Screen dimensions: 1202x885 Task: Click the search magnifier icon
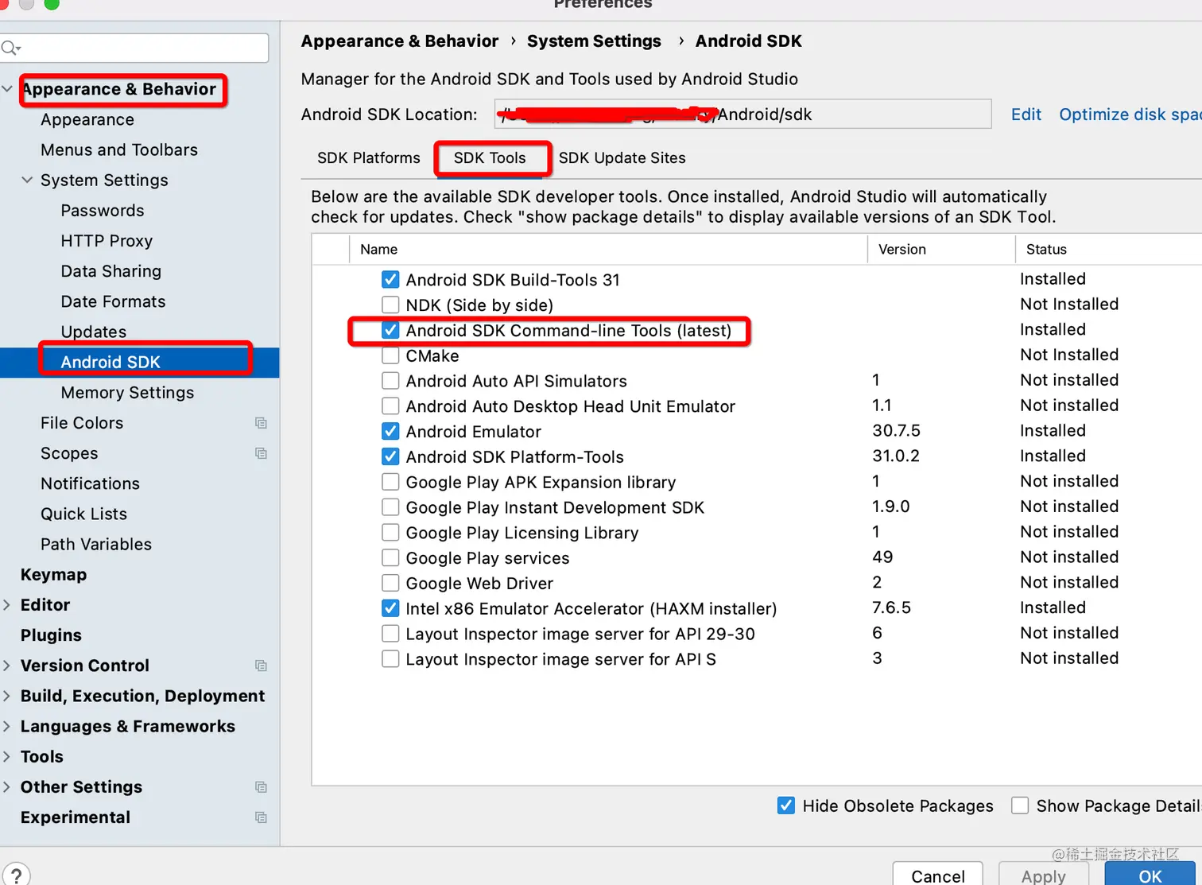pyautogui.click(x=10, y=49)
